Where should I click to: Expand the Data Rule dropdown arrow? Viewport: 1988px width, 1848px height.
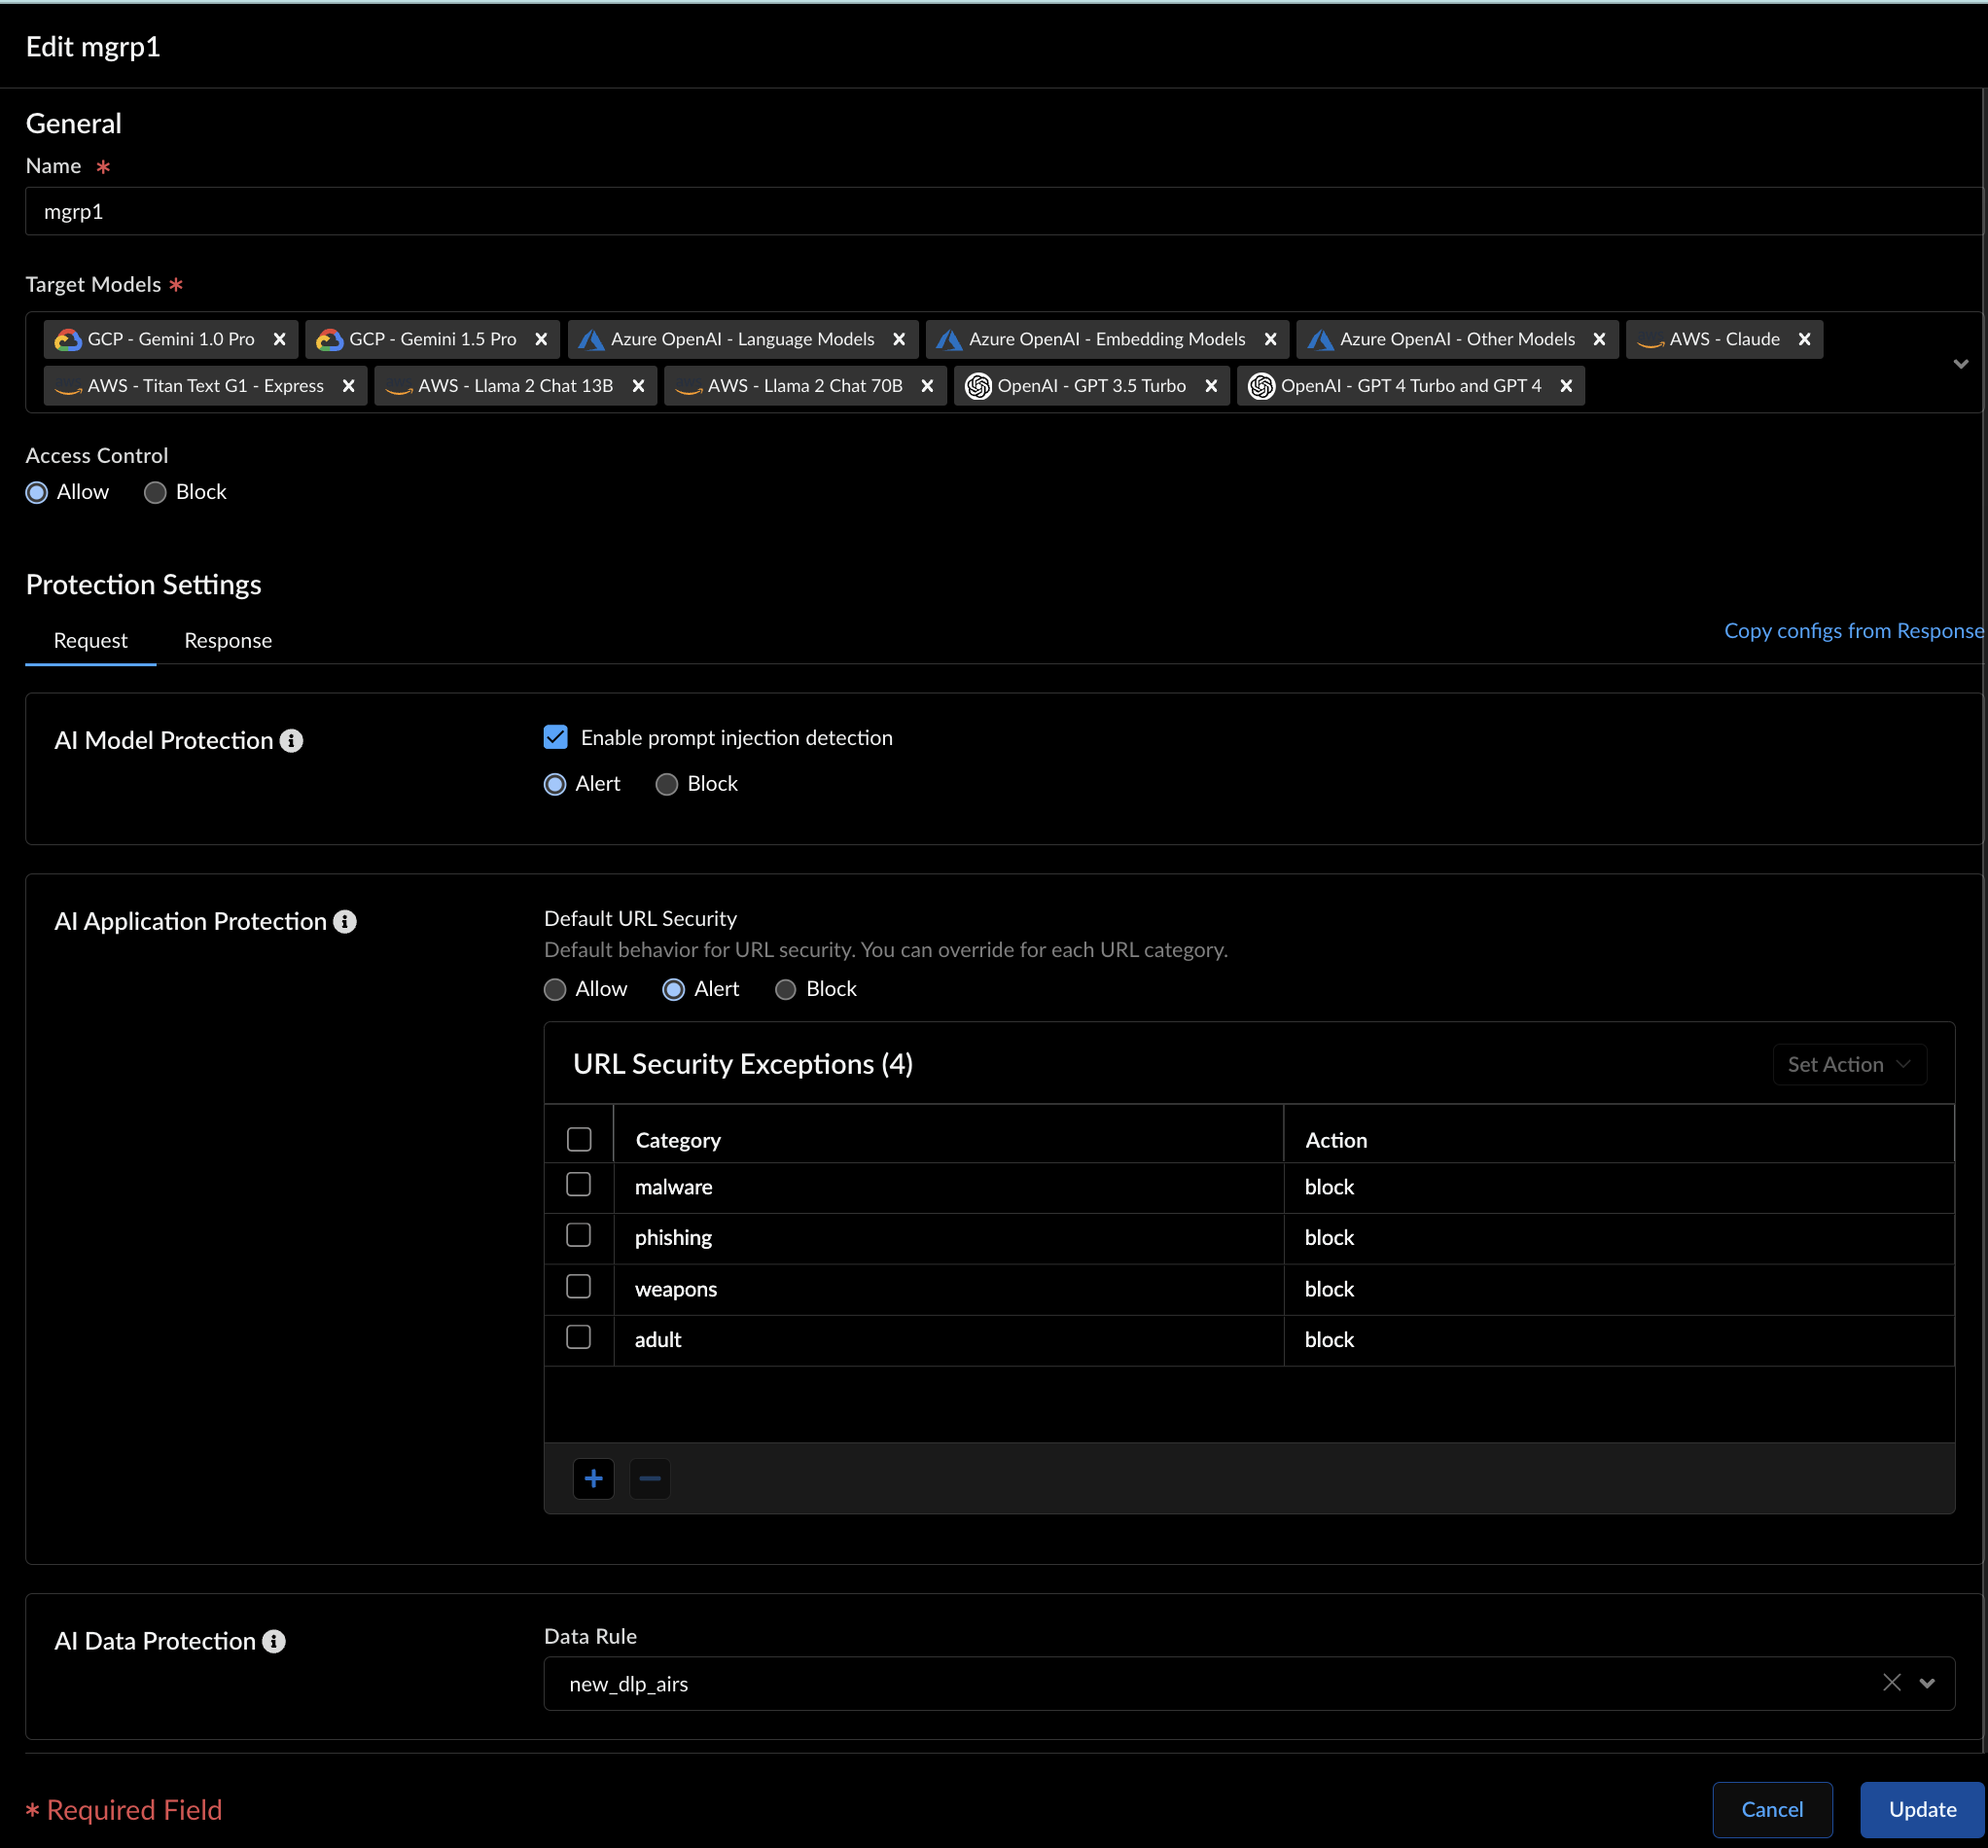[1927, 1684]
